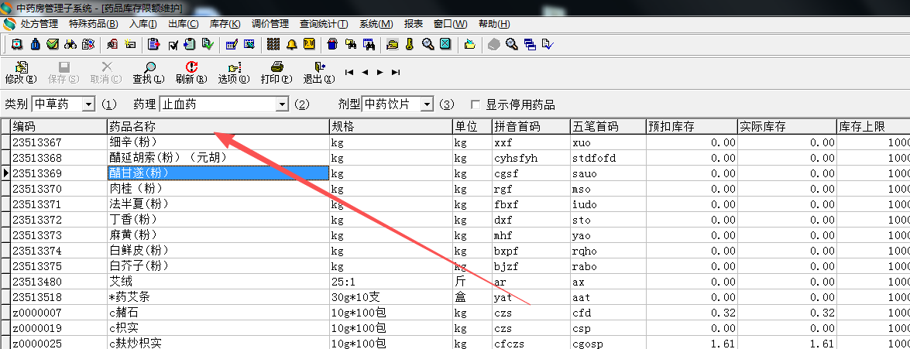Click the code cell z0000025
The image size is (910, 349).
point(59,344)
